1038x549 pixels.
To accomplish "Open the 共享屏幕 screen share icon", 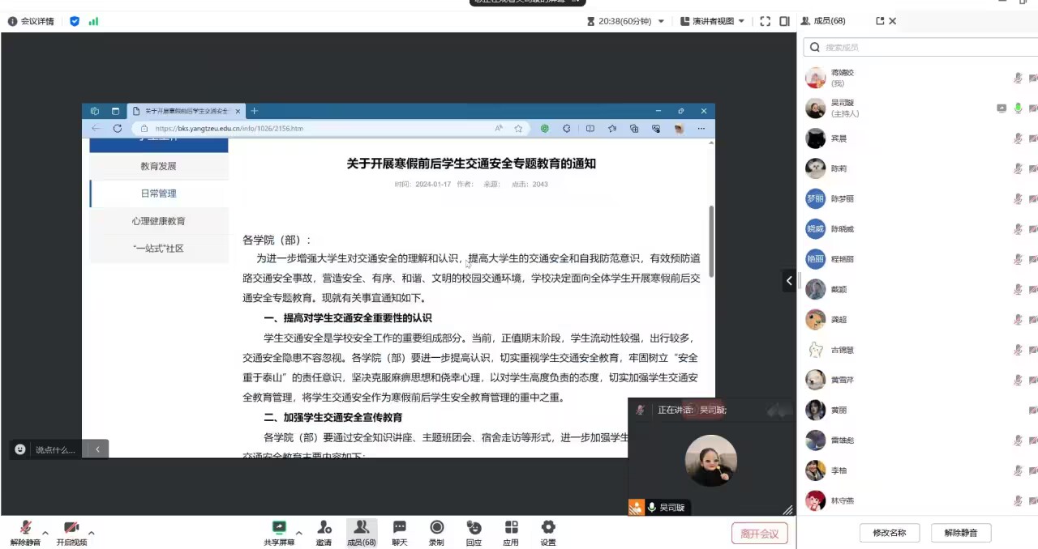I will click(279, 528).
